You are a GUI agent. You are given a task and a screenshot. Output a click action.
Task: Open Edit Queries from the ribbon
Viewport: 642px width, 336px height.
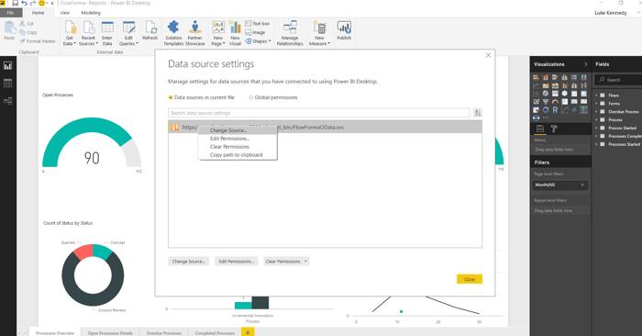pyautogui.click(x=128, y=33)
